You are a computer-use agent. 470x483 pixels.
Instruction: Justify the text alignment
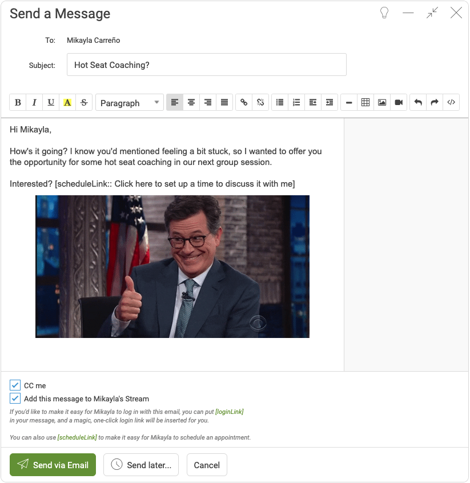click(x=224, y=102)
